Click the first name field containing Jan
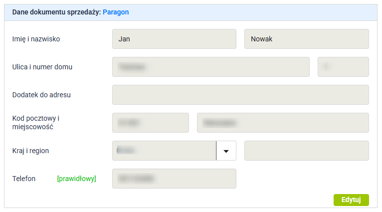Viewport: 382px width, 212px height. click(x=174, y=39)
